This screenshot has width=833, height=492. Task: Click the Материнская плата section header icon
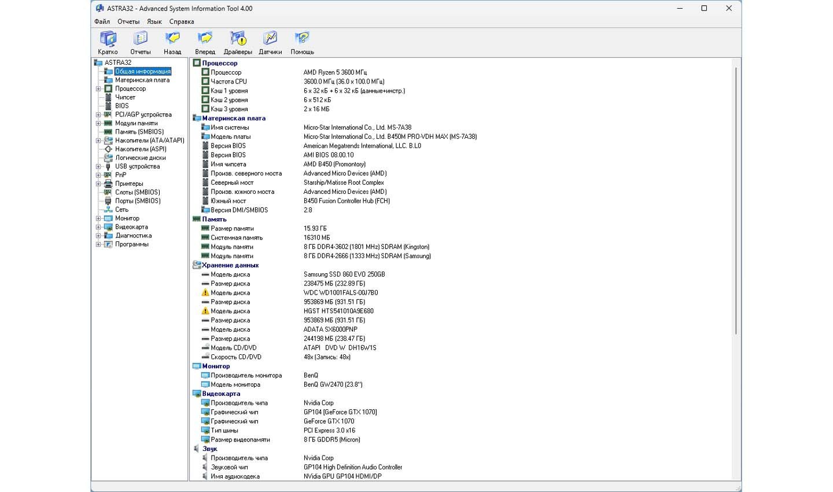[x=196, y=118]
